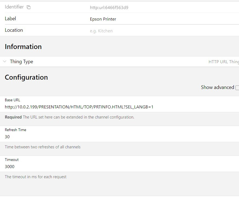Image resolution: width=239 pixels, height=199 pixels.
Task: Click the copy identifier icon
Action: tap(28, 7)
